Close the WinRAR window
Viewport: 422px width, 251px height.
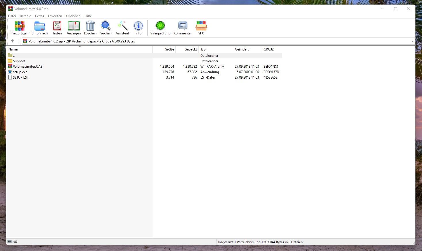(409, 9)
